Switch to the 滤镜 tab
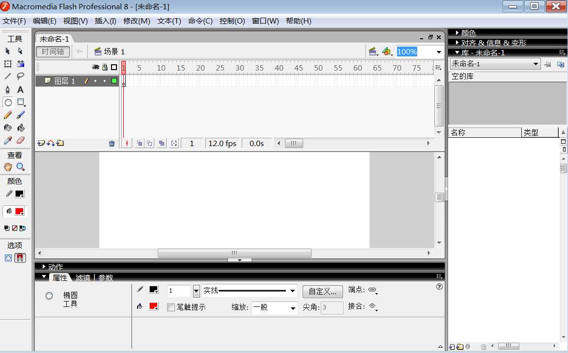The height and width of the screenshot is (353, 568). (x=83, y=277)
